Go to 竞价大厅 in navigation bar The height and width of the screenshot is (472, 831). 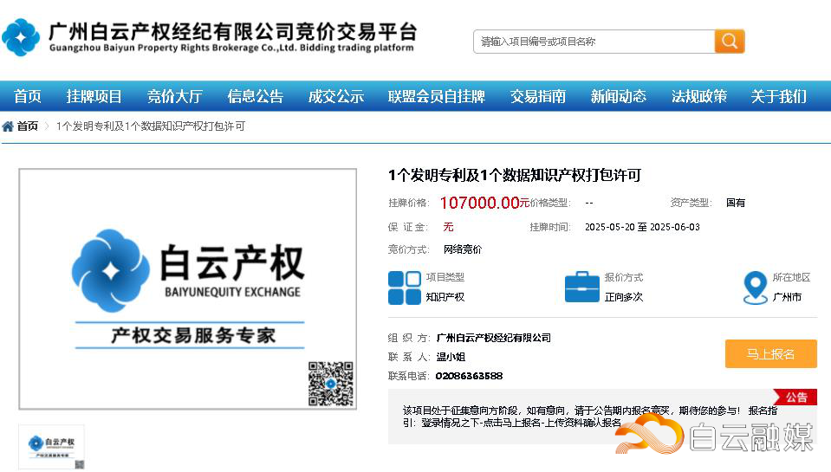click(x=174, y=96)
